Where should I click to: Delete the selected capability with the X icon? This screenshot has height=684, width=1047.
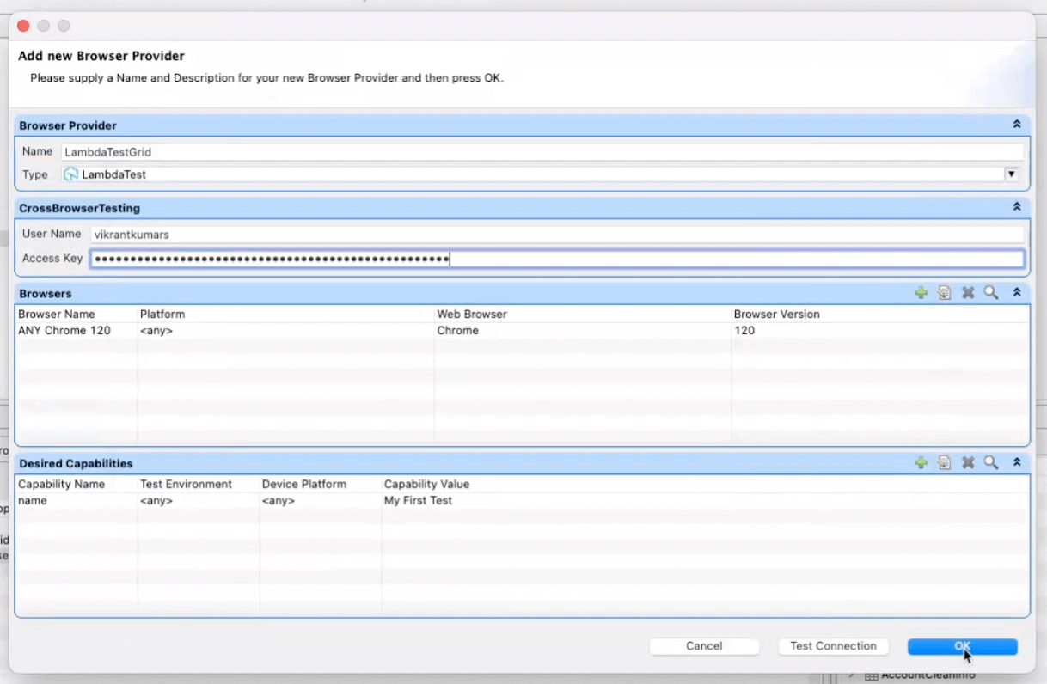pos(968,462)
